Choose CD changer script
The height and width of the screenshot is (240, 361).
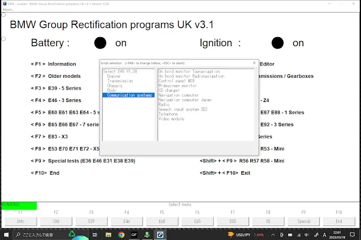click(x=169, y=90)
